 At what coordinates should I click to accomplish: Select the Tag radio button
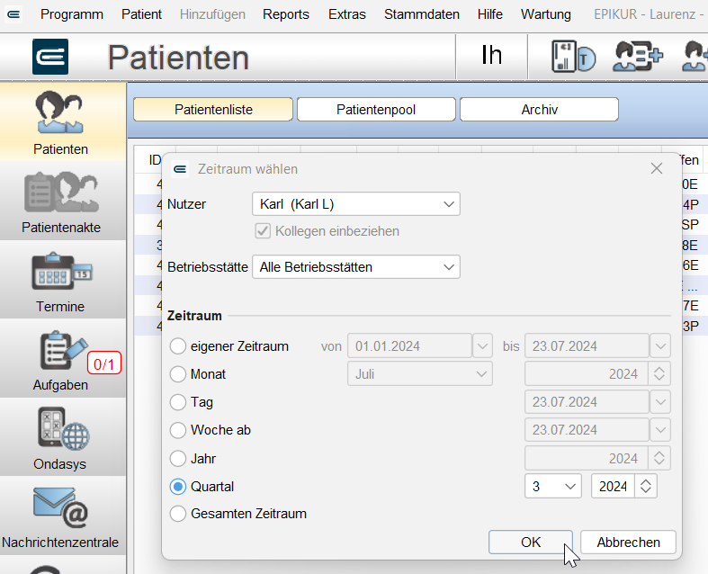(x=178, y=402)
